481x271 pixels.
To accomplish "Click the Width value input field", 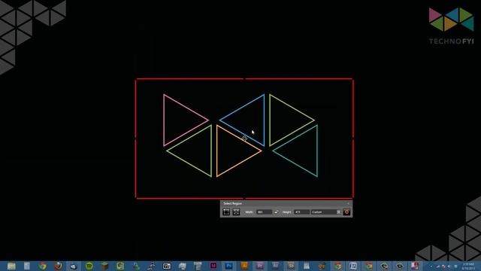I will tap(264, 212).
